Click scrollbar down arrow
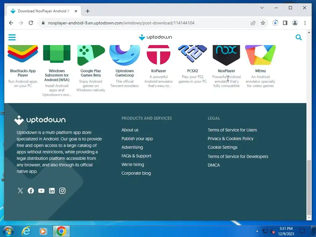 click(x=309, y=218)
